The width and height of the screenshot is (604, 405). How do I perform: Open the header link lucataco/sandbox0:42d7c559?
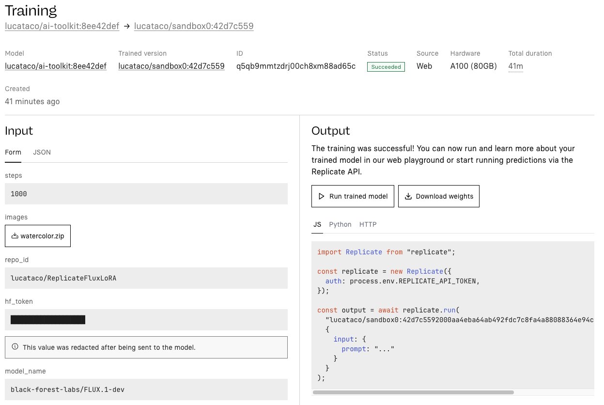(x=194, y=26)
